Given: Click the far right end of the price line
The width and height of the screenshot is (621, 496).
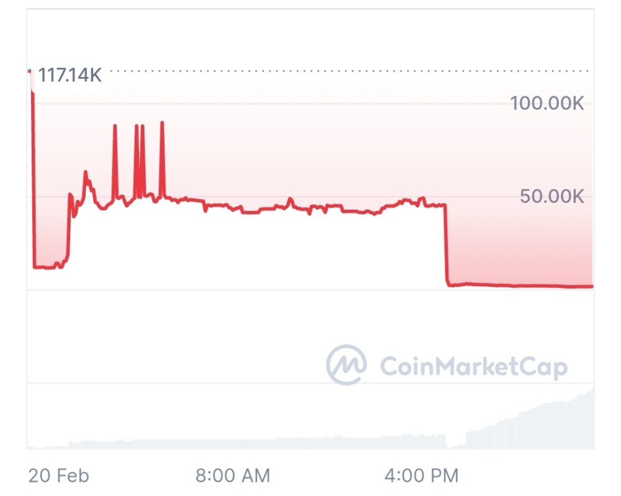Looking at the screenshot, I should click(592, 286).
